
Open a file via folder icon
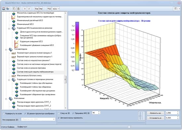pos(8,9)
